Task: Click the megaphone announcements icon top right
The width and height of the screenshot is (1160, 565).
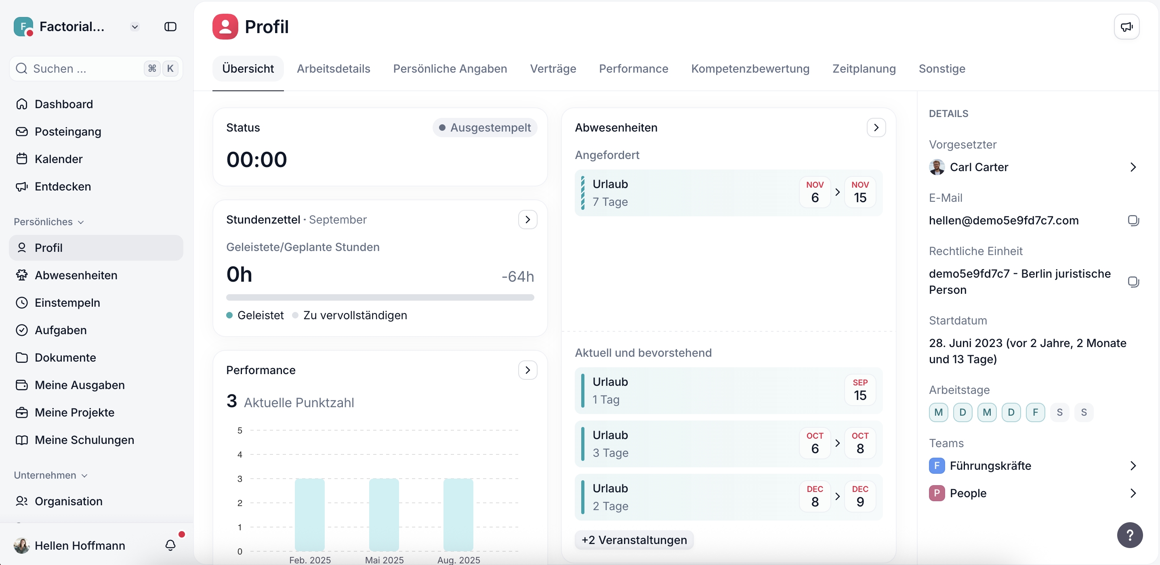Action: click(1126, 27)
